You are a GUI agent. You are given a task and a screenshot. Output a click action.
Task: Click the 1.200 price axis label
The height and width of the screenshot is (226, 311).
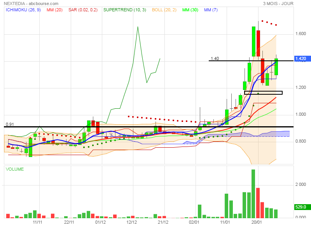coord(301,87)
